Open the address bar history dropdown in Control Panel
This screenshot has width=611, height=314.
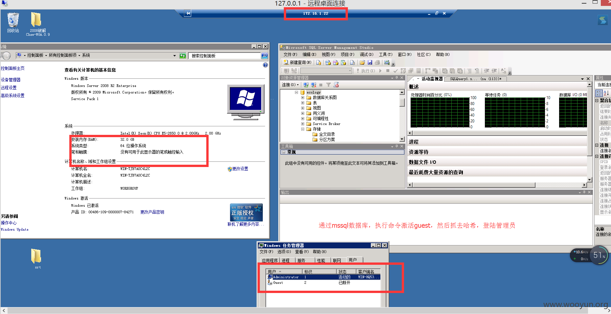pos(174,56)
